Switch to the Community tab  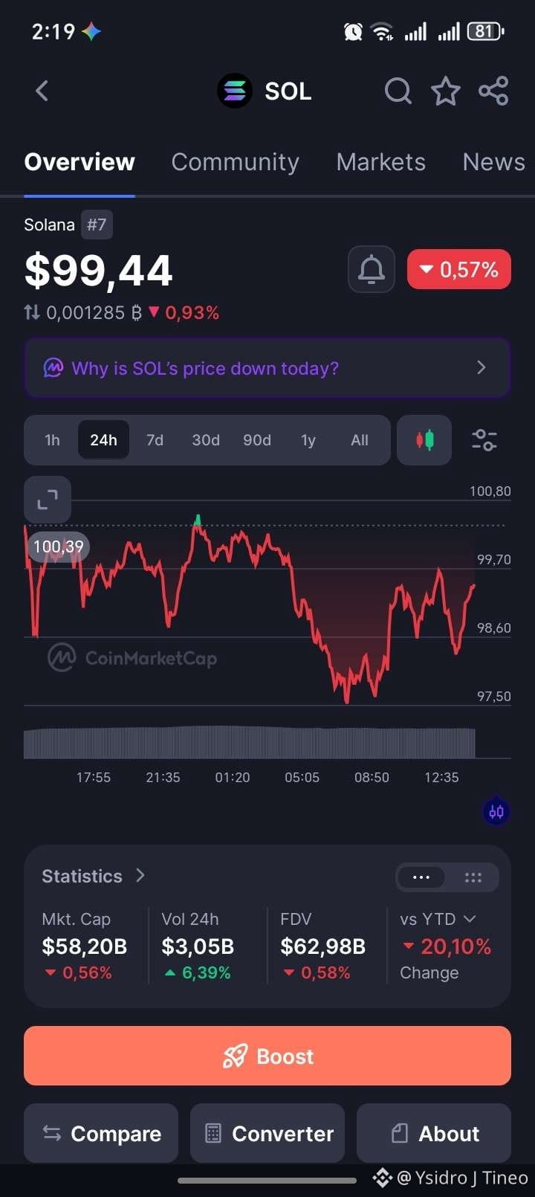[x=235, y=162]
